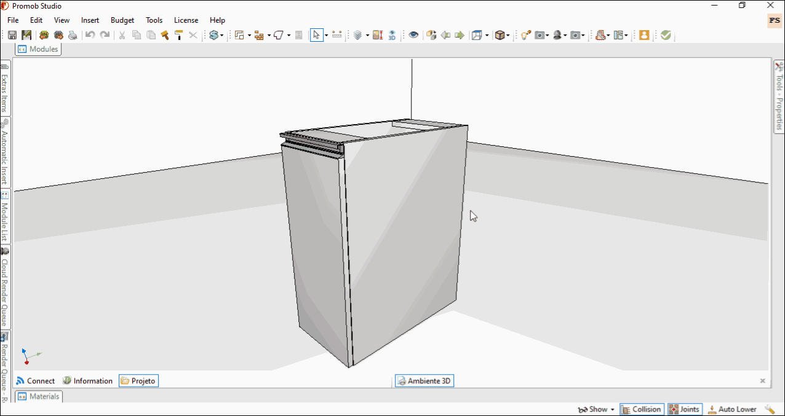Screen dimensions: 785x416
Task: Open the Materials tab at bottom
Action: (x=39, y=396)
